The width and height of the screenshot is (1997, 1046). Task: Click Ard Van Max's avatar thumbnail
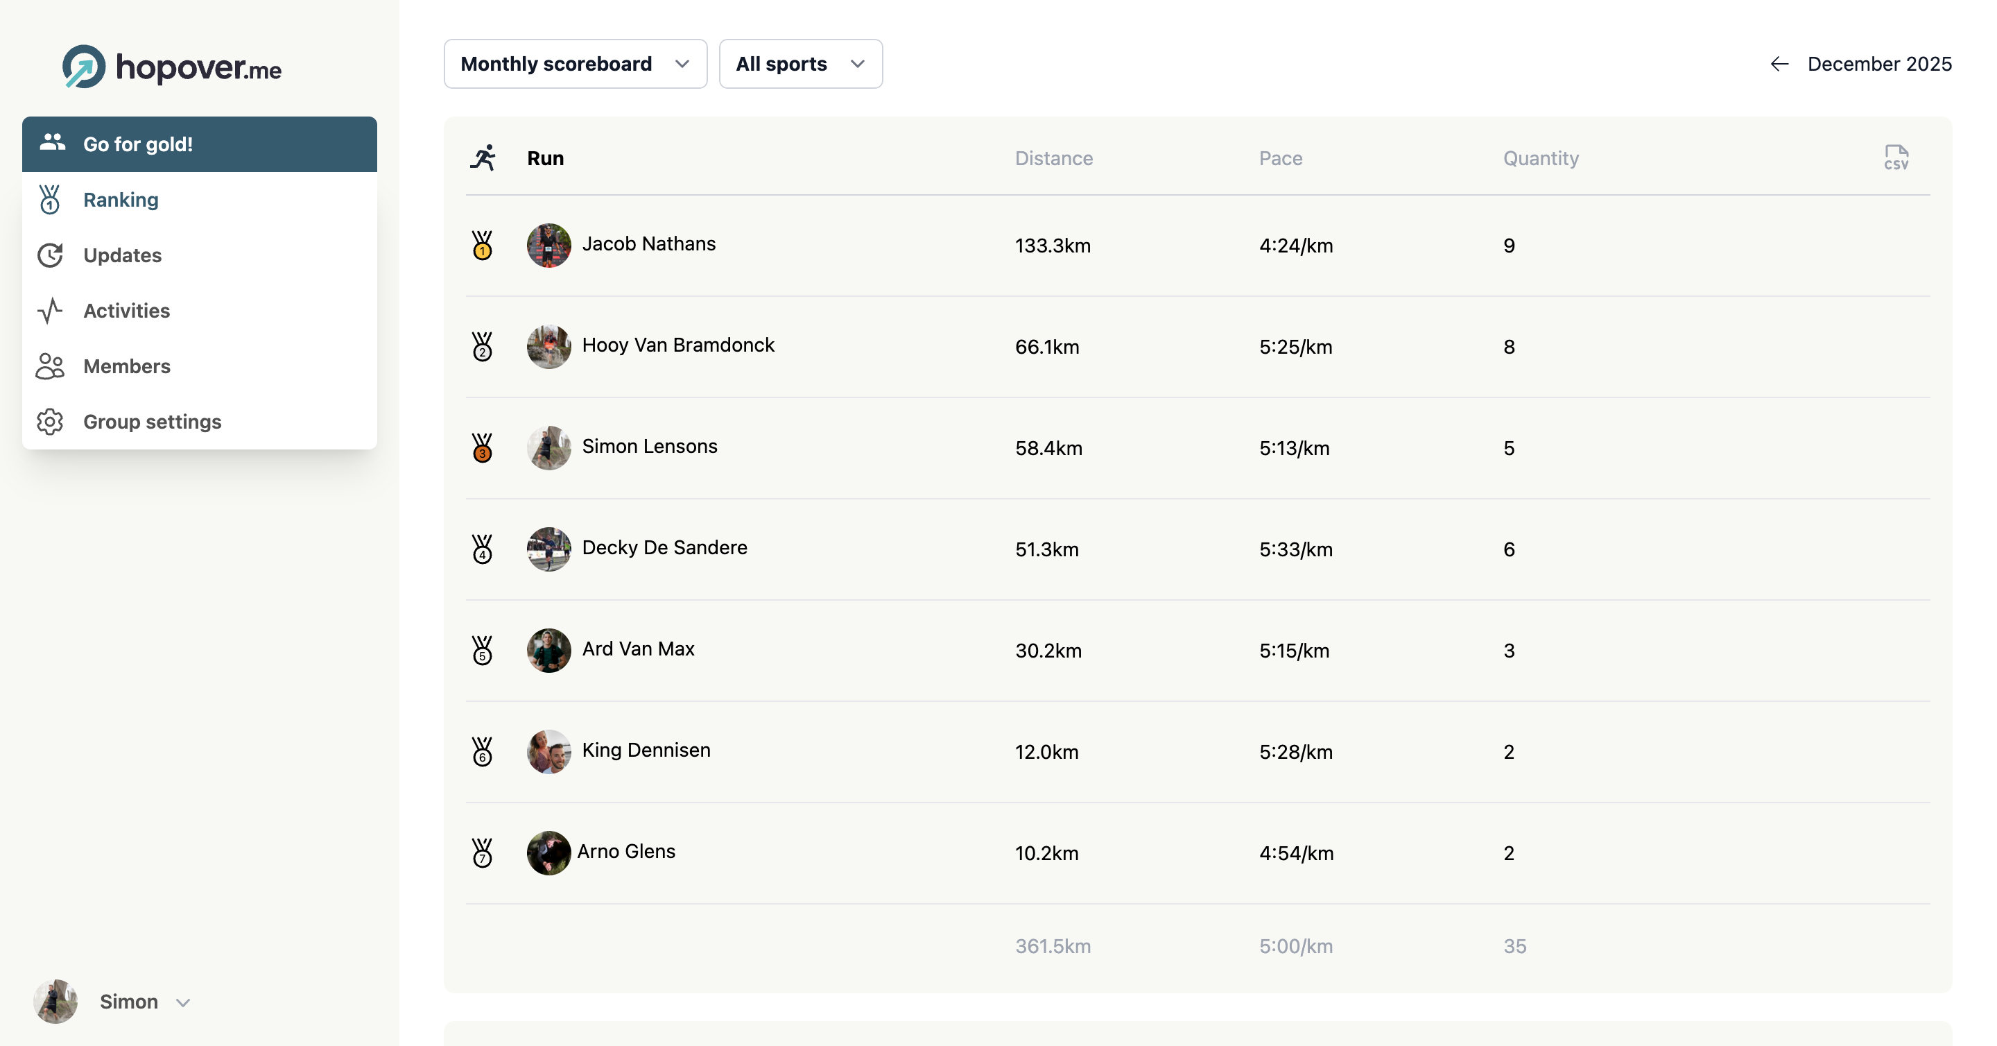549,650
